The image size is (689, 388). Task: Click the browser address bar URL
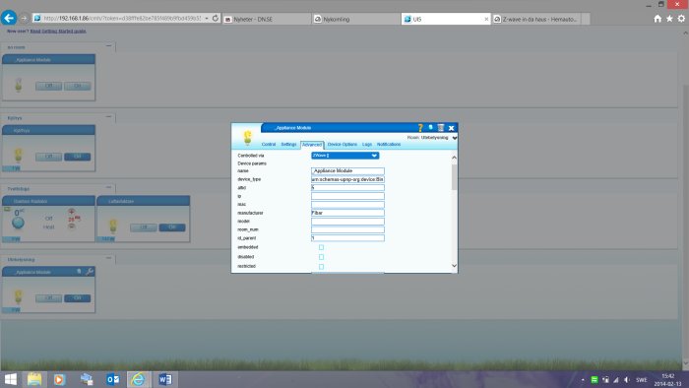(122, 19)
